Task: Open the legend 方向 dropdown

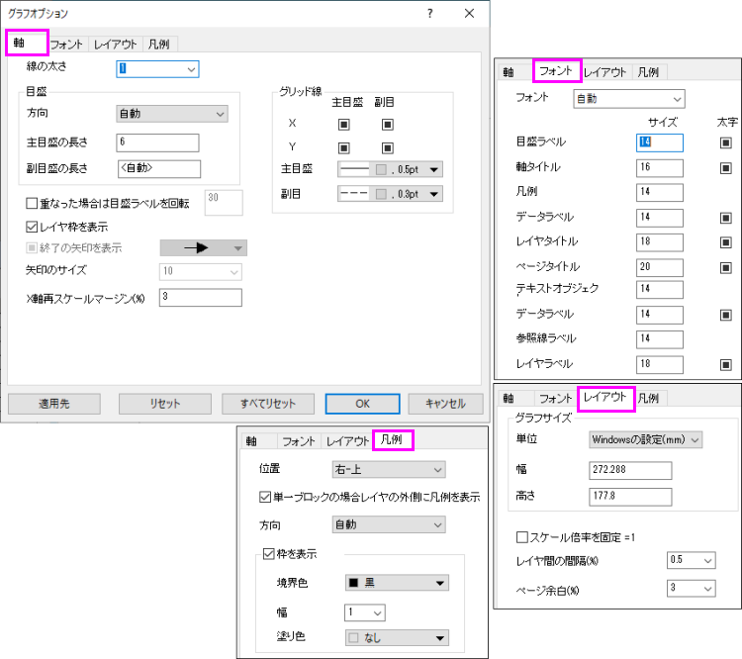Action: pyautogui.click(x=389, y=524)
